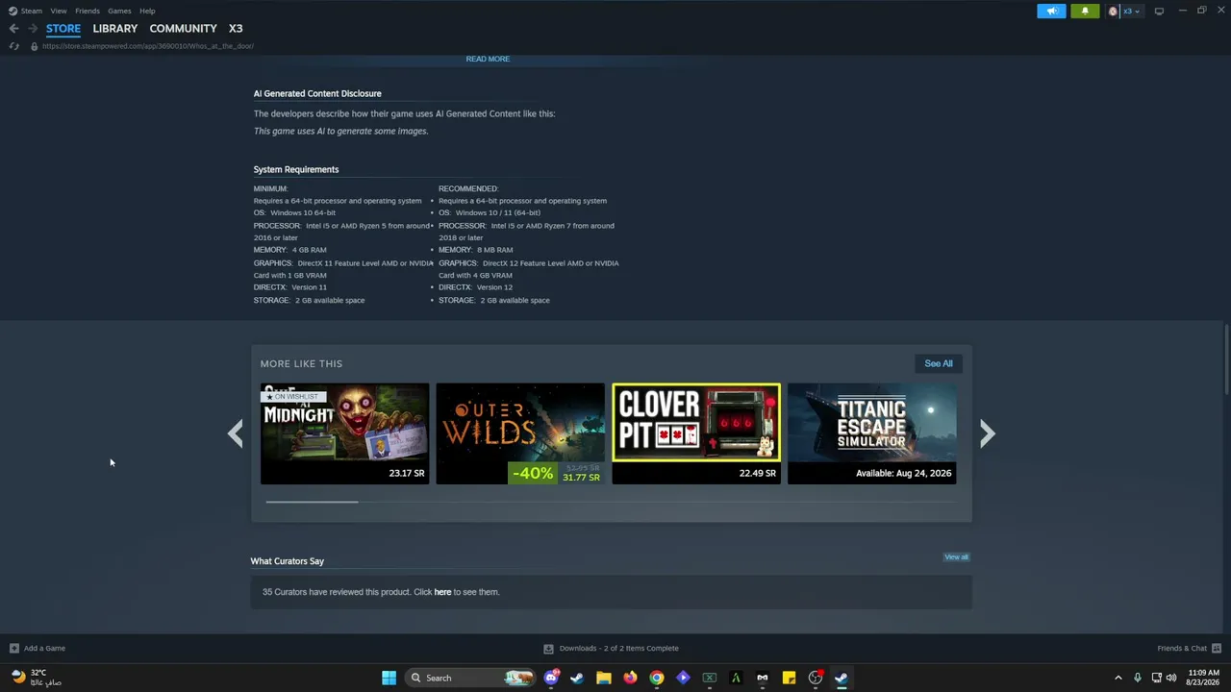Click the 'AI Generated Content Disclosure' heading
The height and width of the screenshot is (692, 1231).
click(317, 93)
